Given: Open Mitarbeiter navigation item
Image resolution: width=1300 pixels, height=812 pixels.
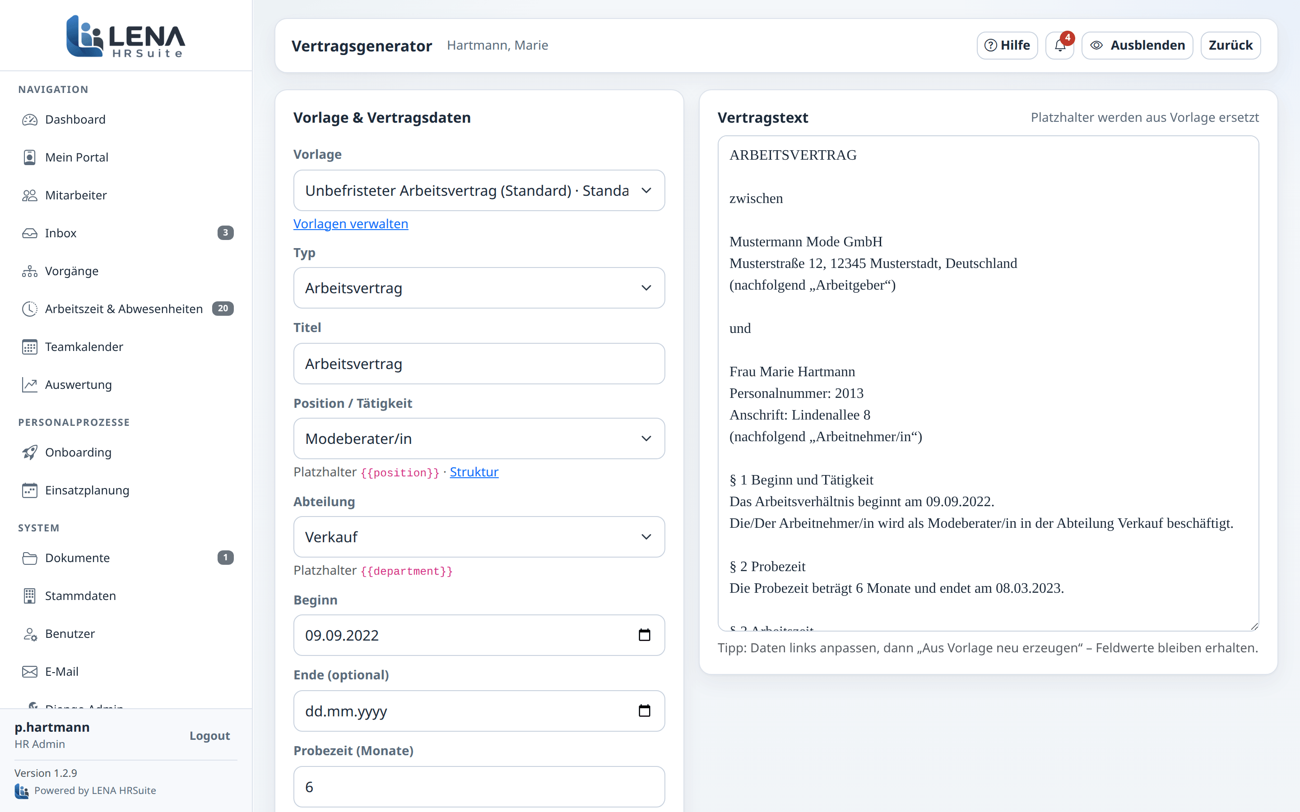Looking at the screenshot, I should [x=125, y=195].
